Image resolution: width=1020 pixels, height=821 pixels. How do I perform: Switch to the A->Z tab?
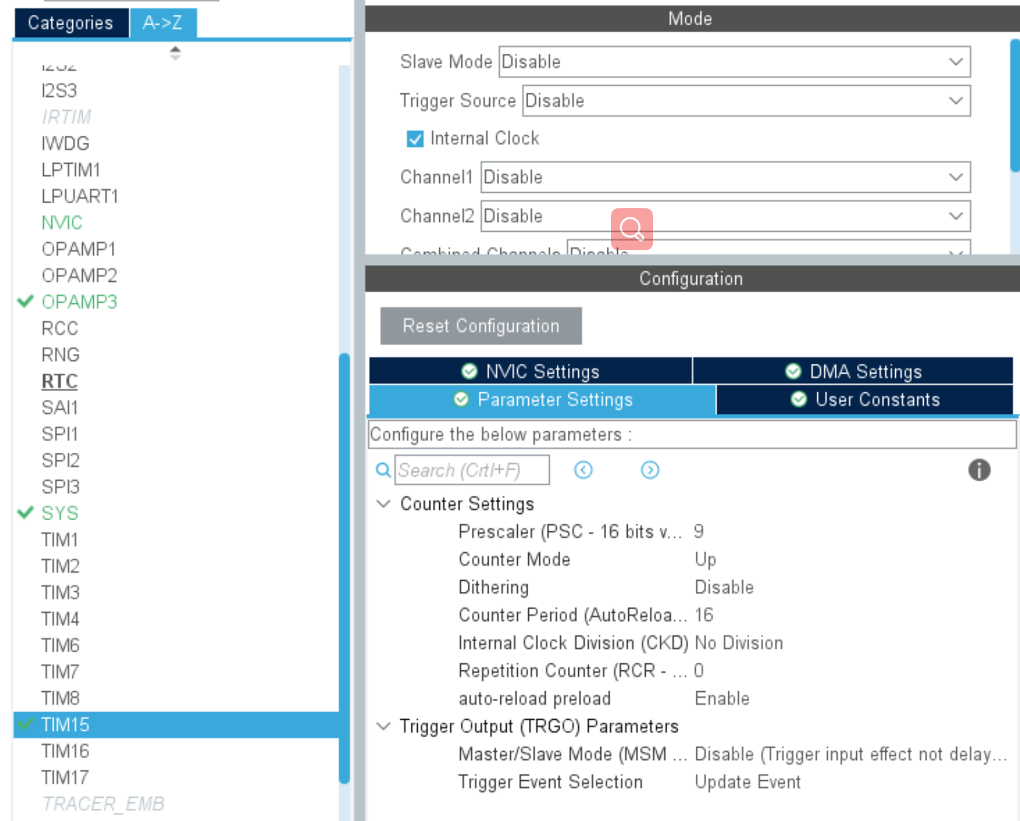[x=162, y=23]
